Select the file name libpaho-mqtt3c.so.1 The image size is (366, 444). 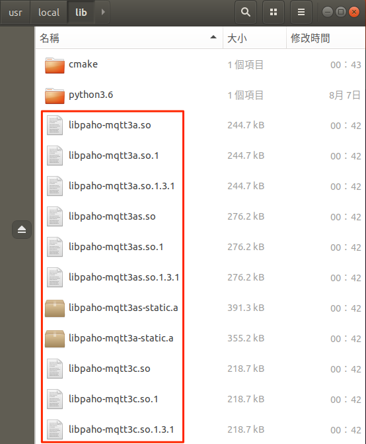(x=114, y=399)
